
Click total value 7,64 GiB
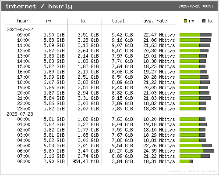[x=122, y=66]
